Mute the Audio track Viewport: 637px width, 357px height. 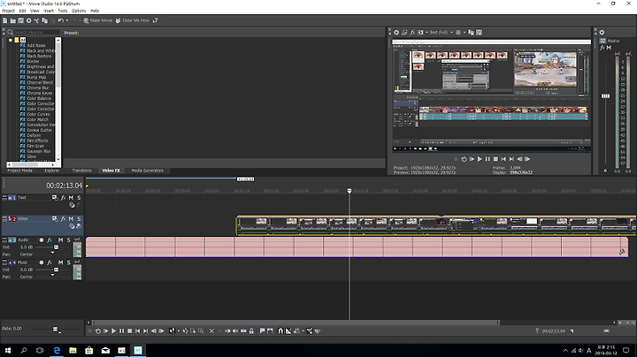pos(60,240)
